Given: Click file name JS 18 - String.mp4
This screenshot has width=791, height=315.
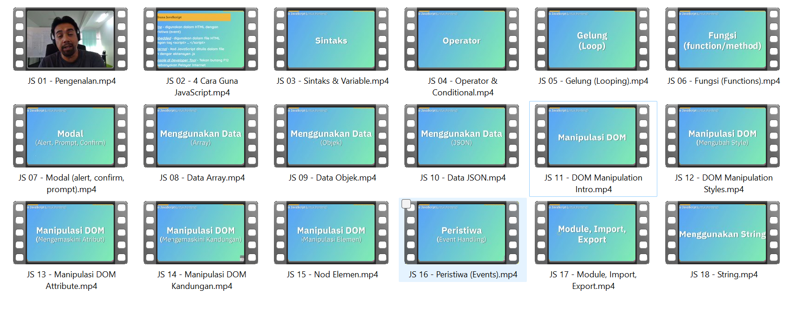Looking at the screenshot, I should [x=724, y=275].
